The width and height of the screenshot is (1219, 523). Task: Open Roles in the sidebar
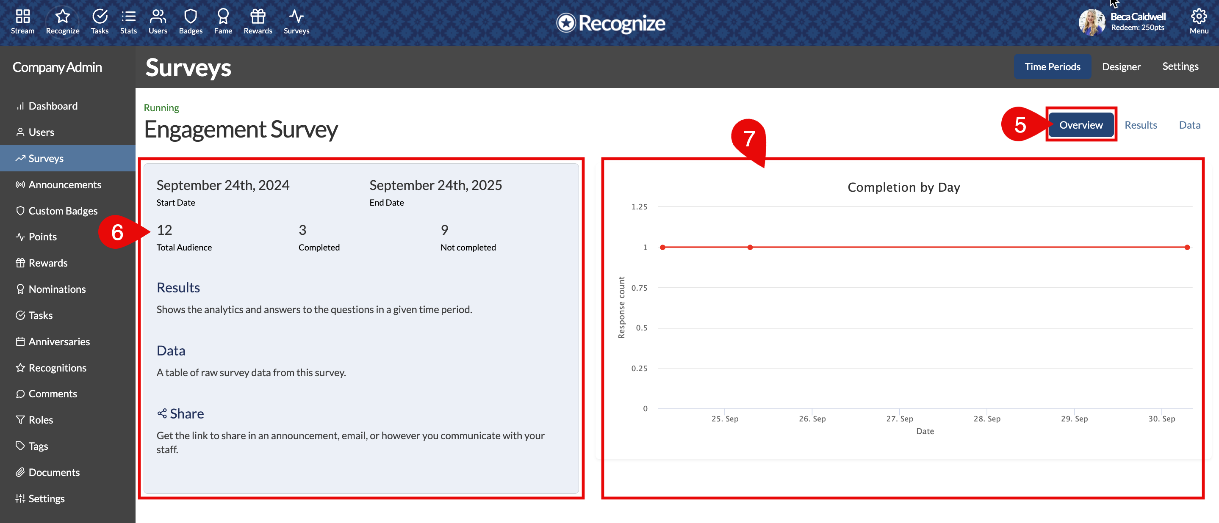pos(68,420)
